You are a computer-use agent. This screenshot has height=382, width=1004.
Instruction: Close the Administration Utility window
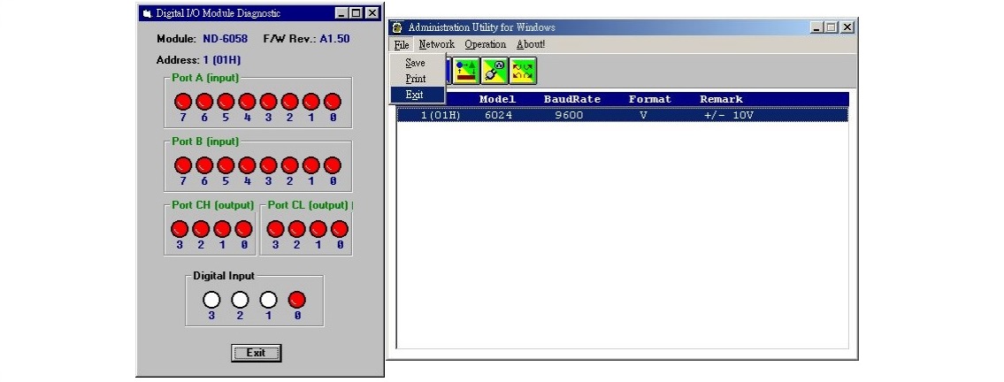point(847,27)
